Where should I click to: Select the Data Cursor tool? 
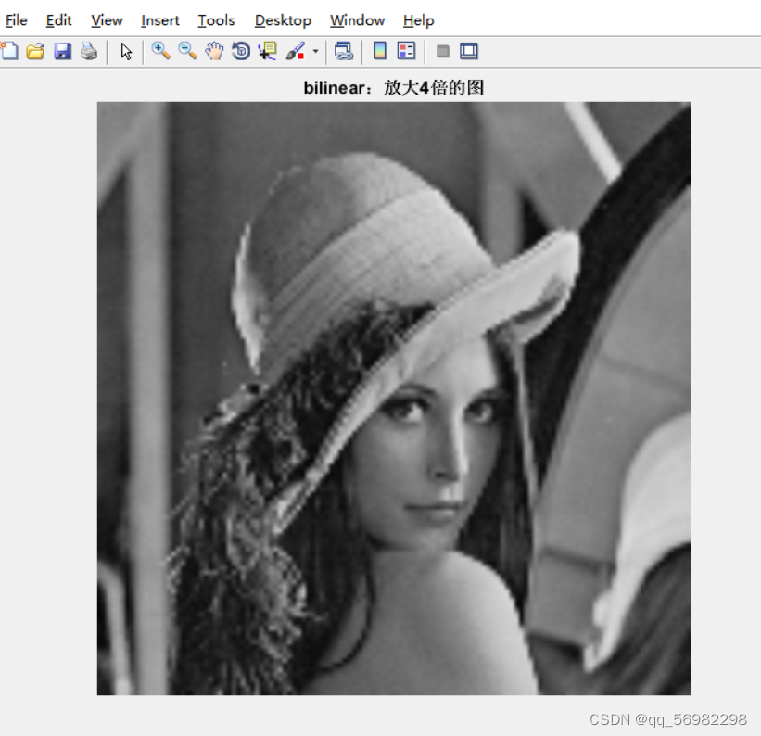[x=268, y=51]
